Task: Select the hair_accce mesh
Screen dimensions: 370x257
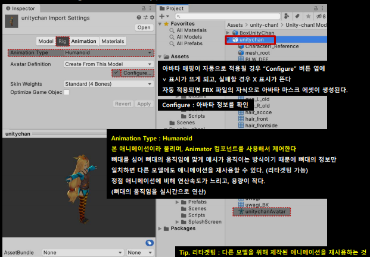Action: pos(259,112)
